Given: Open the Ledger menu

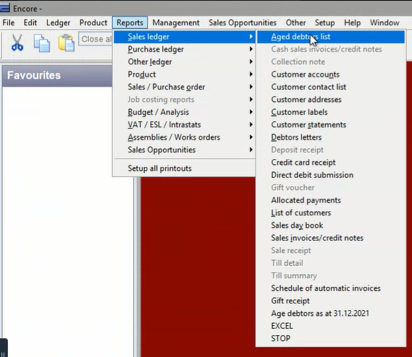Looking at the screenshot, I should (59, 22).
